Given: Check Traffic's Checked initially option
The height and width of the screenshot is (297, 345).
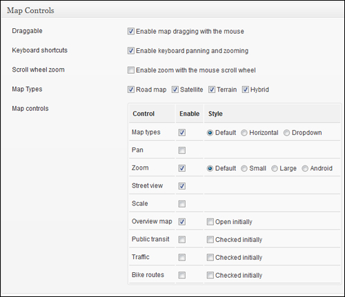Looking at the screenshot, I should coord(210,257).
